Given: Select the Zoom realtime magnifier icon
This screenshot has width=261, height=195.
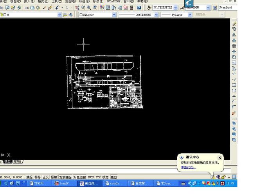Looking at the screenshot, I should click(83, 8).
